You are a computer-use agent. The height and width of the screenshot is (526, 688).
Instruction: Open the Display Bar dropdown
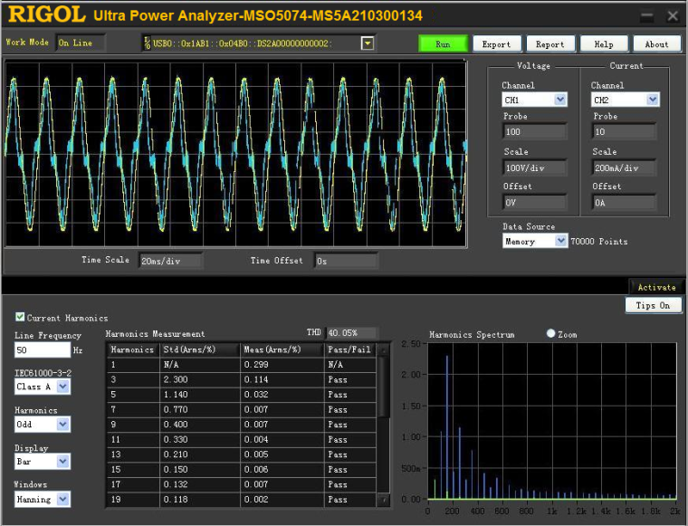tap(62, 462)
